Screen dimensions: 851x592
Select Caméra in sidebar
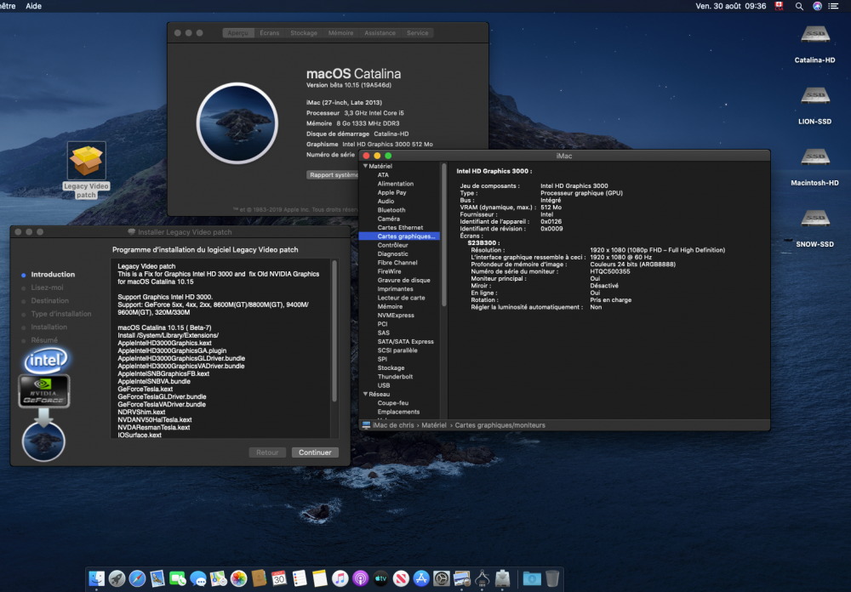click(x=389, y=219)
